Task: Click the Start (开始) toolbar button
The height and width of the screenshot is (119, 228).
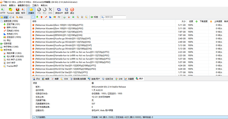Action: tap(39, 11)
